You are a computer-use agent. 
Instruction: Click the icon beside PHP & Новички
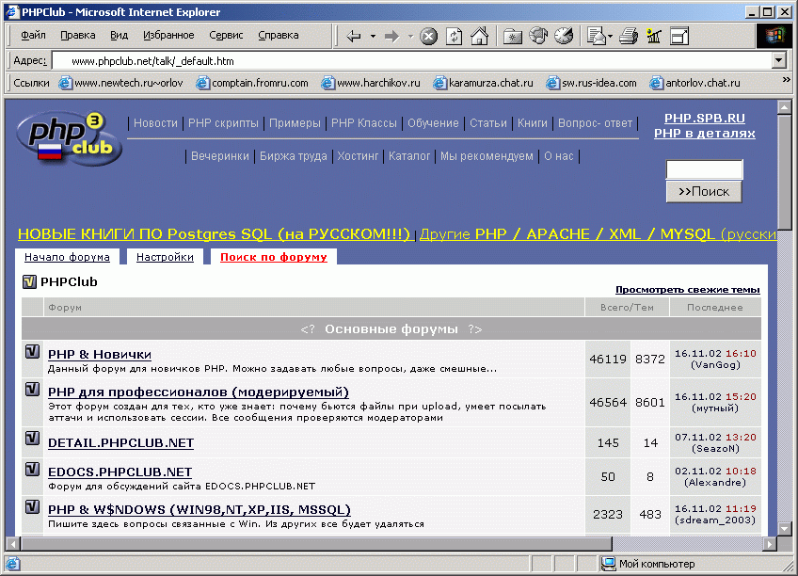(x=32, y=352)
